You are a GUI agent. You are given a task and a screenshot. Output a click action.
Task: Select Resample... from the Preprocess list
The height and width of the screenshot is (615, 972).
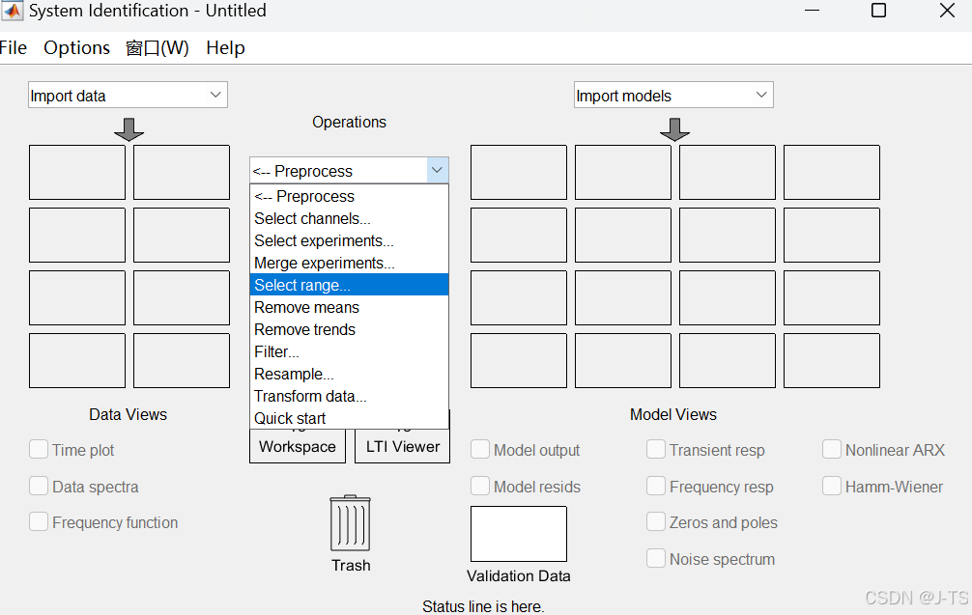coord(349,374)
